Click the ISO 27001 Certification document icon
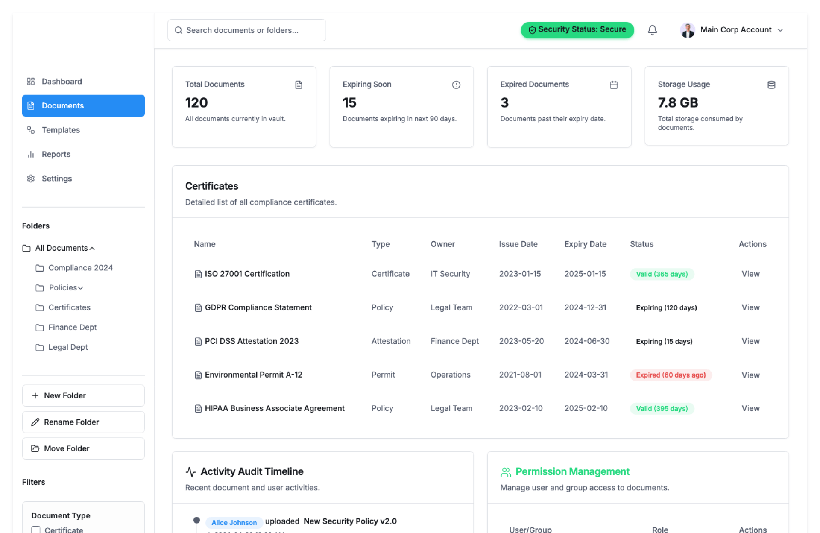 tap(198, 274)
